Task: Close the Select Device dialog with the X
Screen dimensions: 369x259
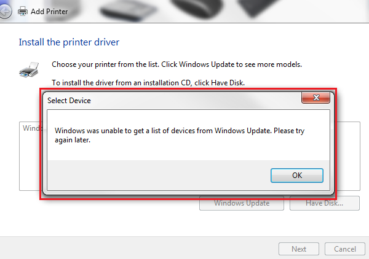Action: tap(316, 98)
